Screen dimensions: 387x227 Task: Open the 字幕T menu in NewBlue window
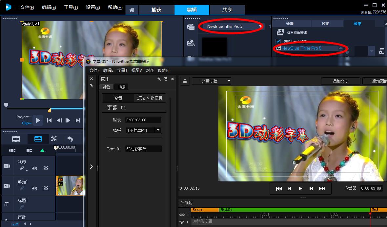[122, 70]
